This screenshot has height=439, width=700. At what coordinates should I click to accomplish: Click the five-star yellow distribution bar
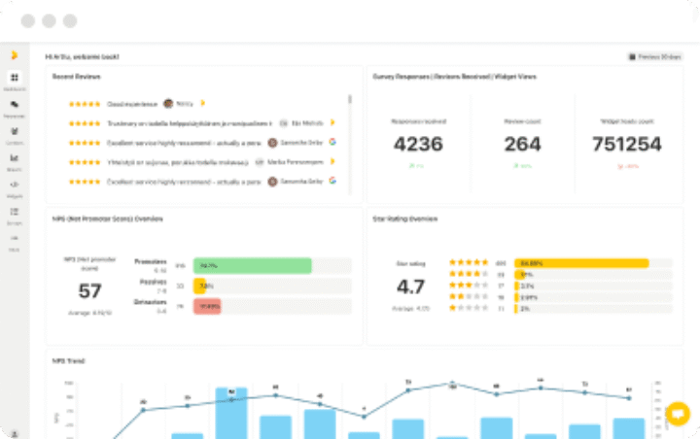tap(581, 263)
